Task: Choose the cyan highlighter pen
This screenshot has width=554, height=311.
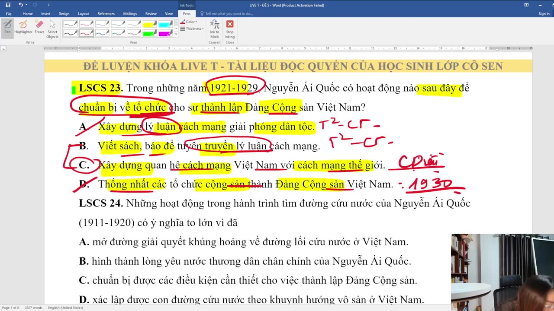Action: pos(165,24)
